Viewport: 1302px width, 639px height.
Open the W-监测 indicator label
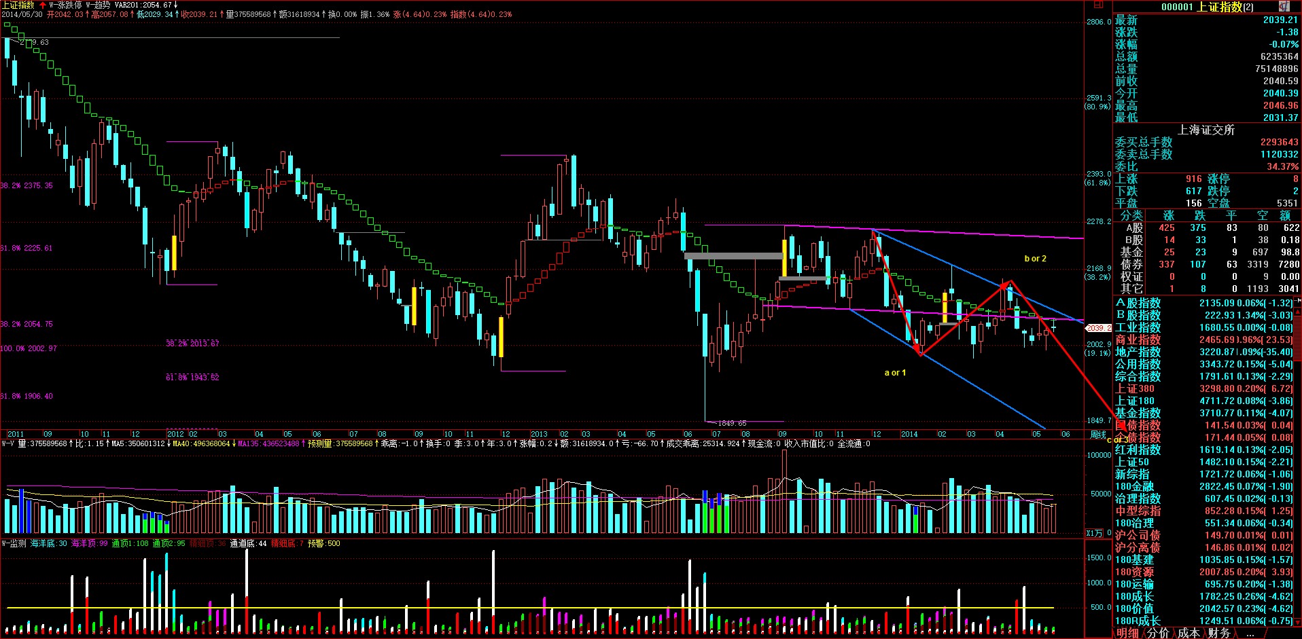tap(14, 543)
